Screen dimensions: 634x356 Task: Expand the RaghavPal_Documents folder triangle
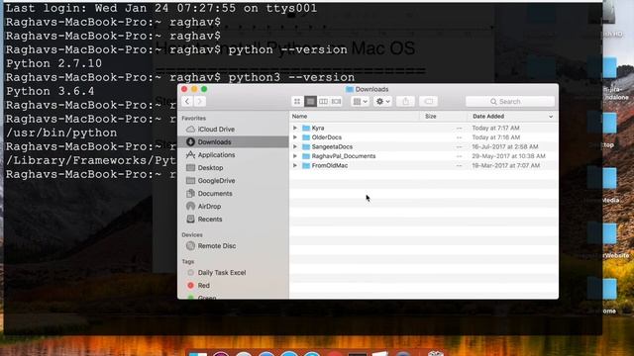295,156
